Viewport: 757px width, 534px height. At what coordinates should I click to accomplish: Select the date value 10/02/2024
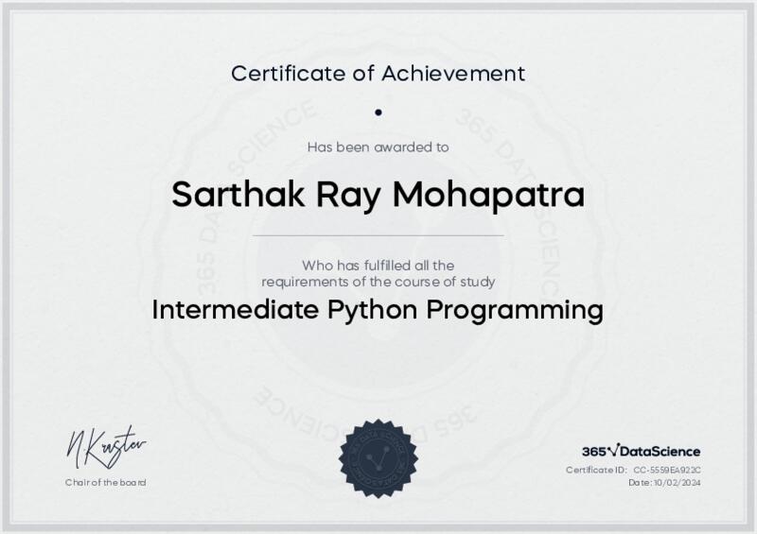pos(678,483)
